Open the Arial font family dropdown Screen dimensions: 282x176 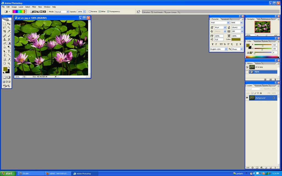[x=228, y=23]
